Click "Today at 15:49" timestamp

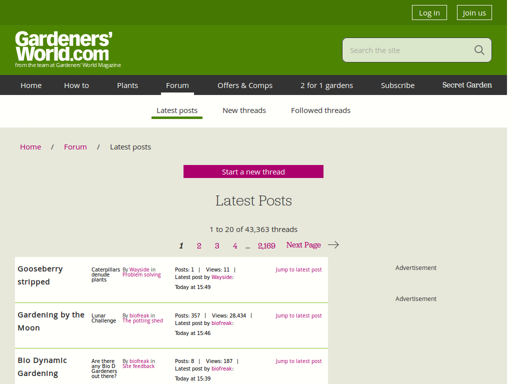click(192, 287)
